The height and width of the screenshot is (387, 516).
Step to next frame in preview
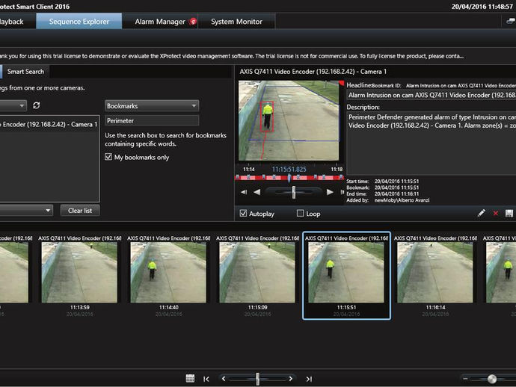tap(343, 192)
